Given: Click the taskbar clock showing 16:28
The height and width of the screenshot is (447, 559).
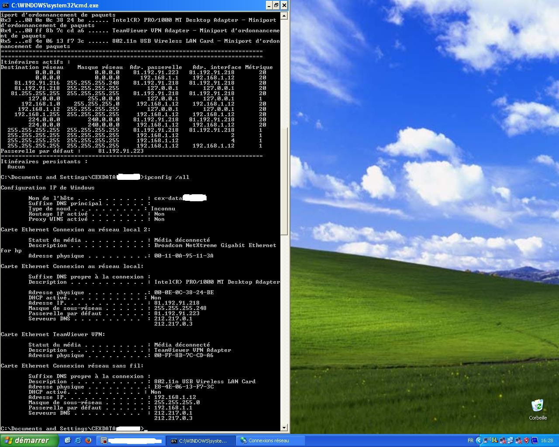Looking at the screenshot, I should [547, 440].
